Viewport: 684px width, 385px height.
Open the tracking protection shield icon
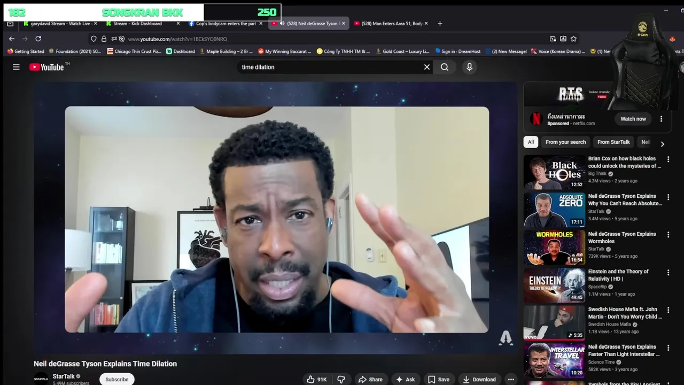(x=94, y=38)
